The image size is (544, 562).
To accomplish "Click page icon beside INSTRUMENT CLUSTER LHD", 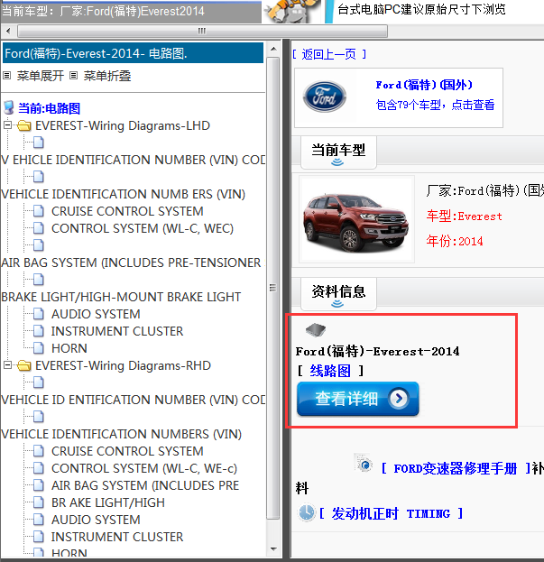I will pos(39,331).
